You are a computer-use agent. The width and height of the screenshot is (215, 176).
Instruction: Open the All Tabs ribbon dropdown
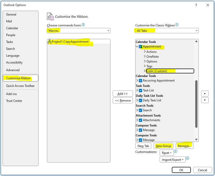point(167,30)
